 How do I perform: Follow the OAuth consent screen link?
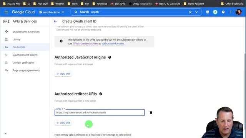pyautogui.click(x=85, y=43)
